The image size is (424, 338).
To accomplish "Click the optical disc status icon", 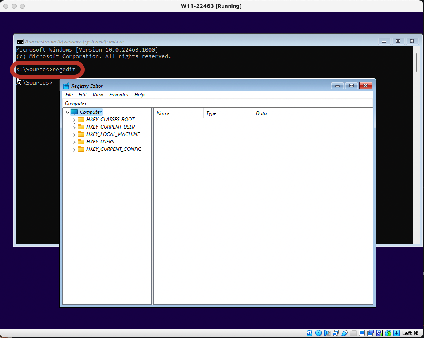I will click(318, 333).
